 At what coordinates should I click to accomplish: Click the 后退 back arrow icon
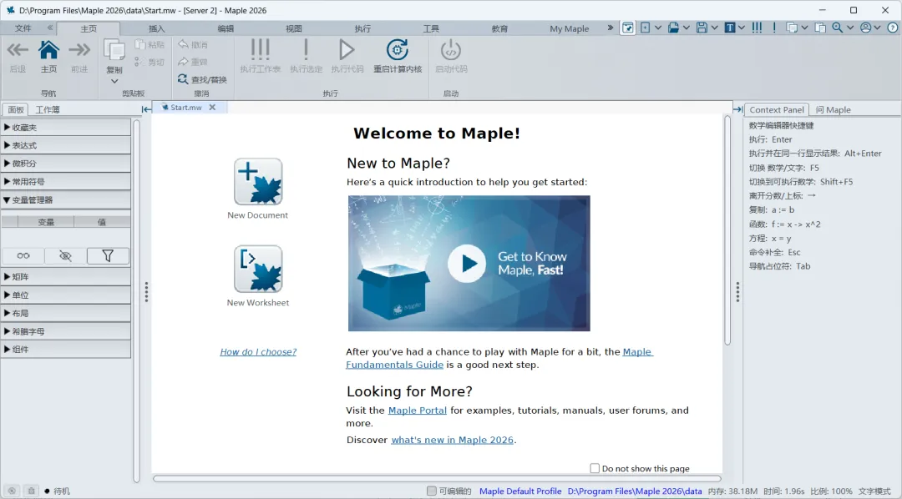(x=18, y=50)
